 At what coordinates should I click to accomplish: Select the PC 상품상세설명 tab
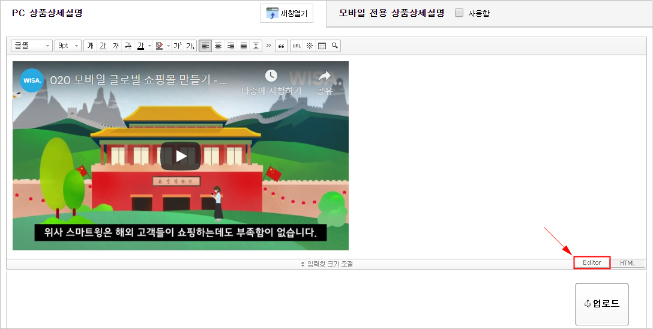(x=47, y=13)
